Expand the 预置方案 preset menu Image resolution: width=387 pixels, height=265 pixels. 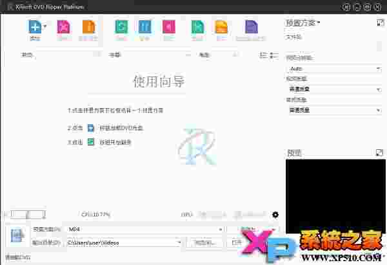[x=303, y=23]
